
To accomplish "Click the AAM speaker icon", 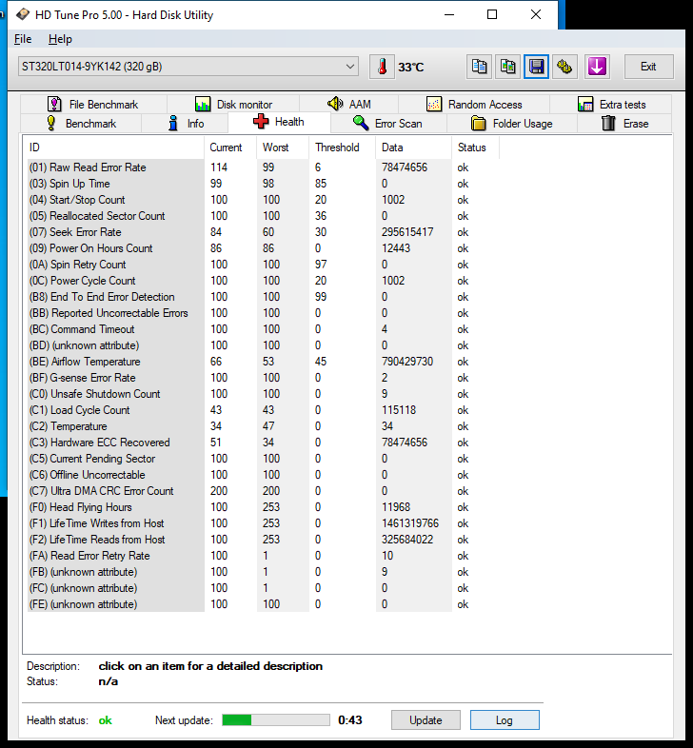I will click(x=335, y=104).
